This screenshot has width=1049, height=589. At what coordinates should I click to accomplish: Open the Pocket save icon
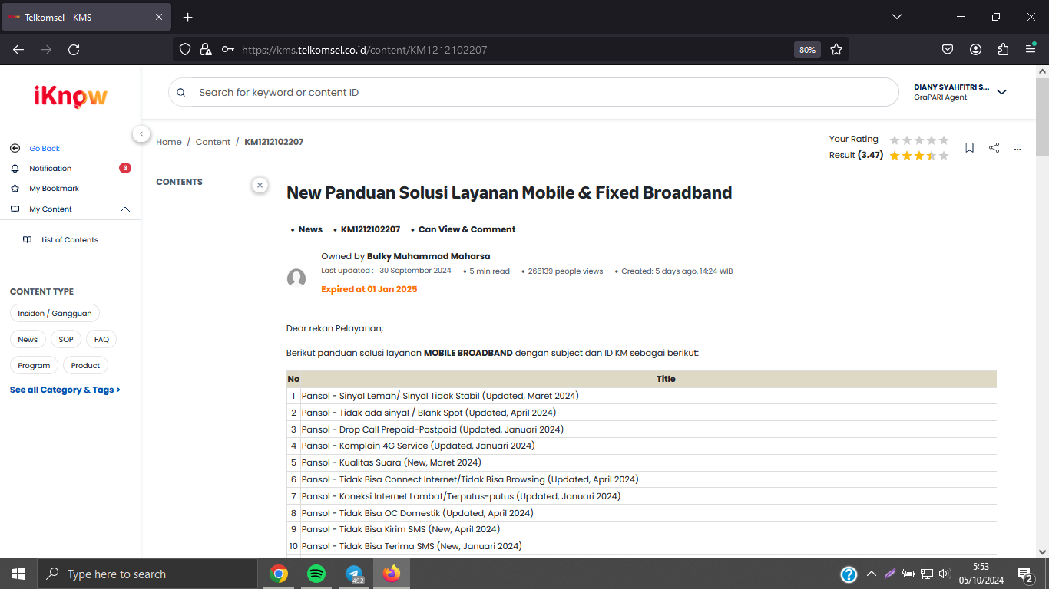pyautogui.click(x=948, y=50)
